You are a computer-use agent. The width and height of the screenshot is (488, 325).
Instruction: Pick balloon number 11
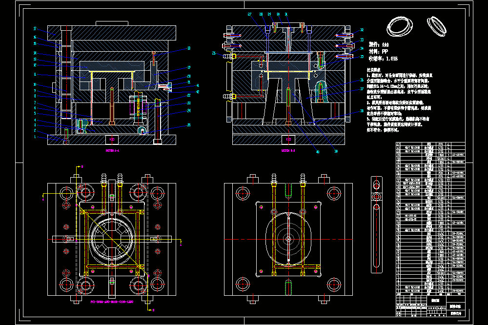(x=35, y=74)
